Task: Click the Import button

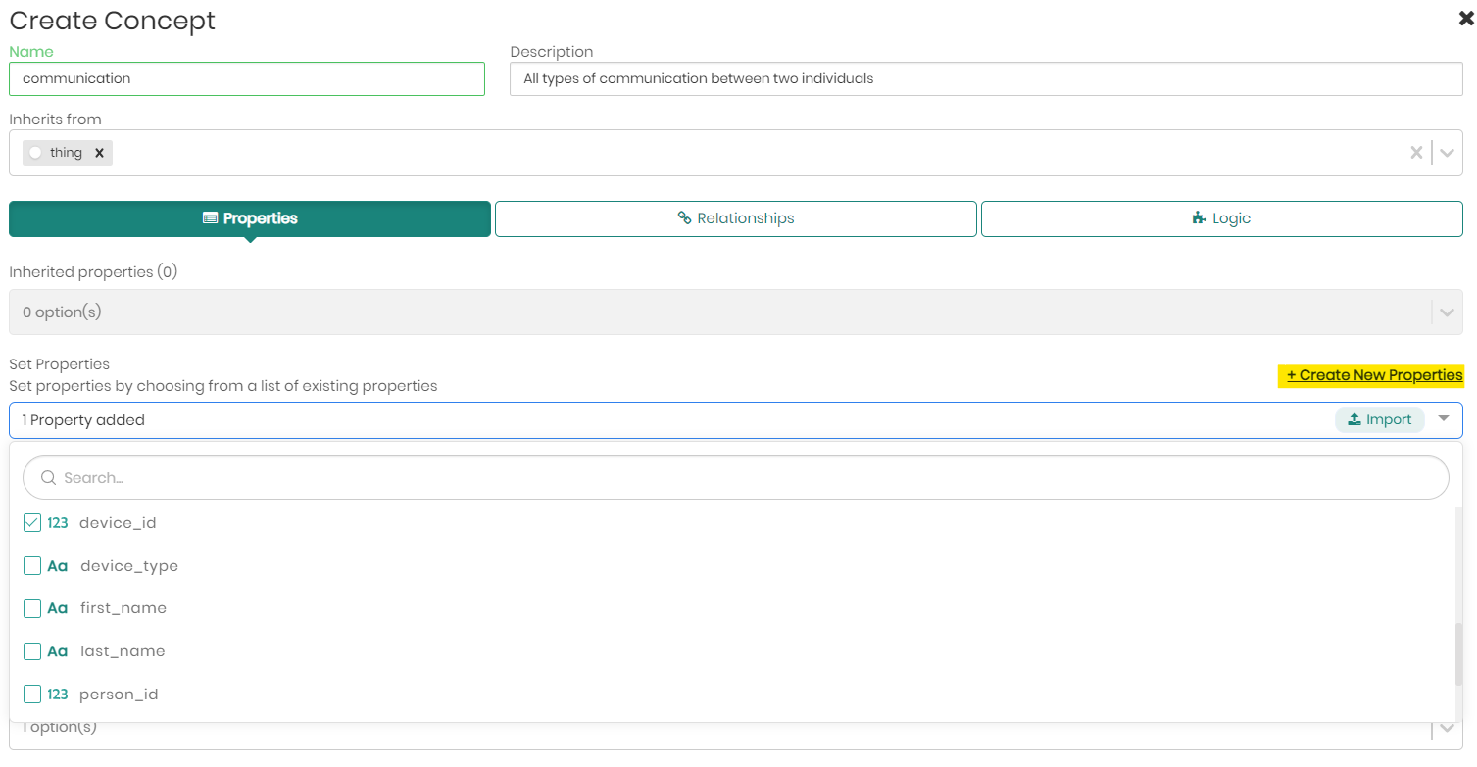Action: 1379,420
